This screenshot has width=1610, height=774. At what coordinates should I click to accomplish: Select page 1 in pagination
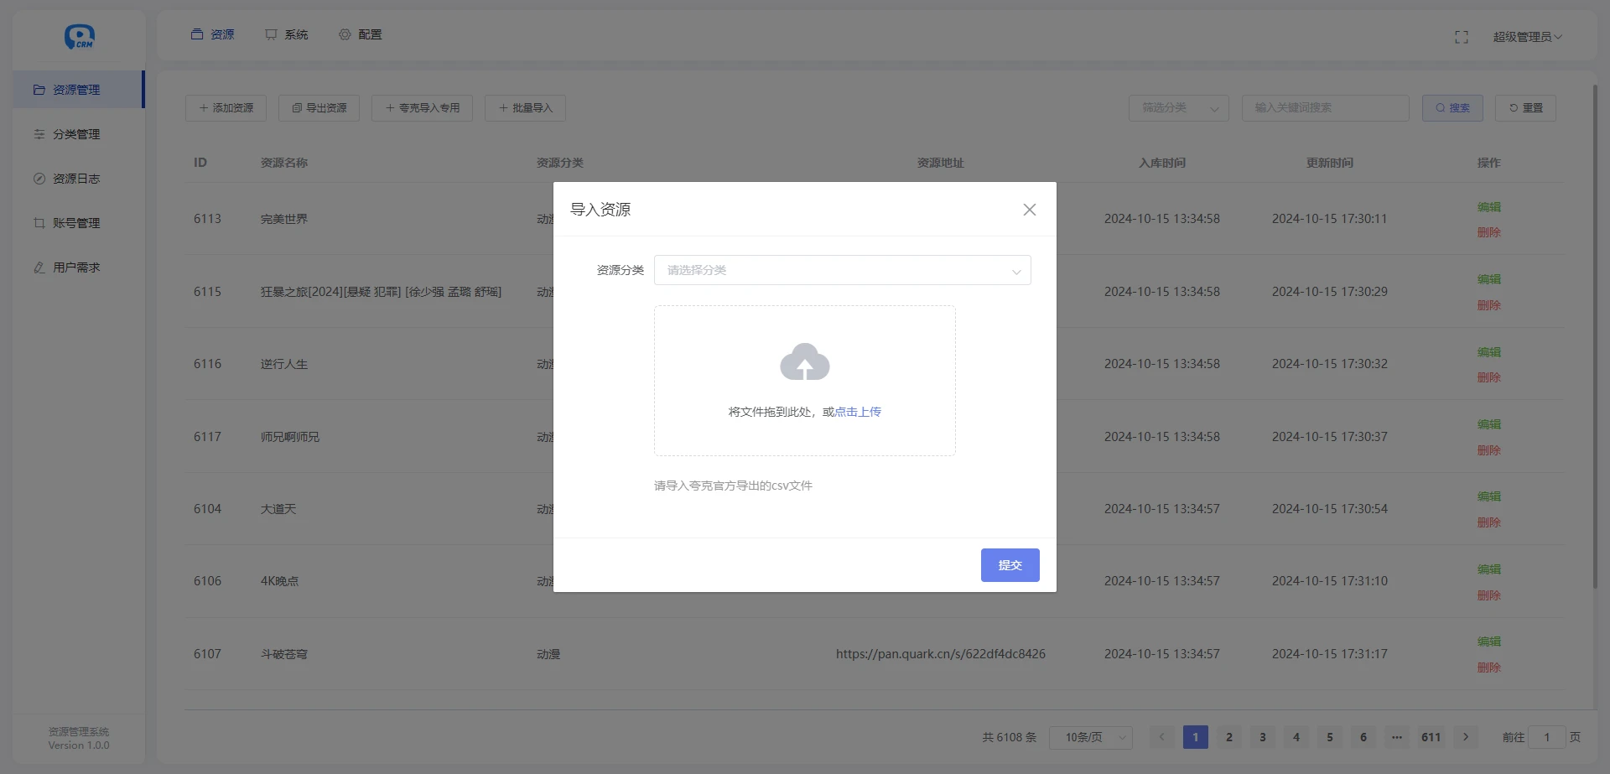(x=1196, y=737)
